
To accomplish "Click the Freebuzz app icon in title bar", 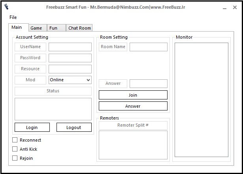I will (x=6, y=7).
